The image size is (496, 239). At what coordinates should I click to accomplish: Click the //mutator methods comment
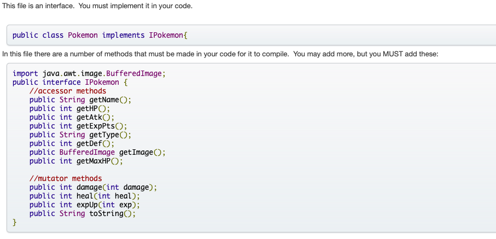click(x=66, y=178)
